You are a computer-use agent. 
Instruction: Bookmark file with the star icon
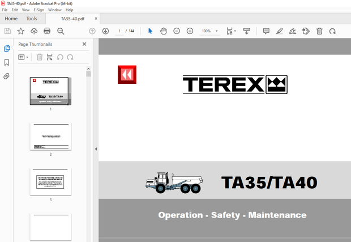click(20, 31)
